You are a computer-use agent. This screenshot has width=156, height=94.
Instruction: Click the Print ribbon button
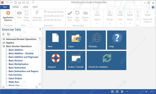point(19,15)
